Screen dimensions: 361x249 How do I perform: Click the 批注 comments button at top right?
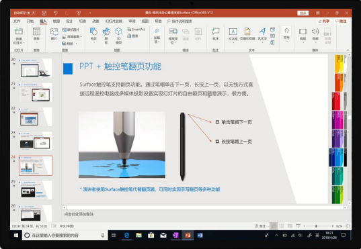pos(341,21)
